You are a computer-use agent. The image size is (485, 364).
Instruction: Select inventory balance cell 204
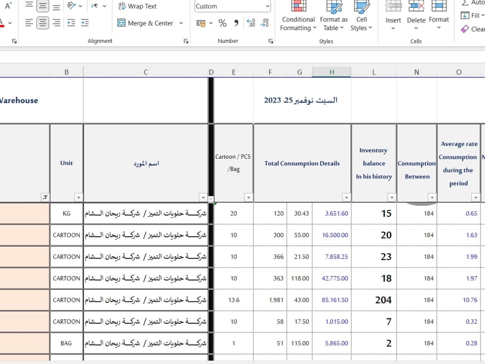373,300
